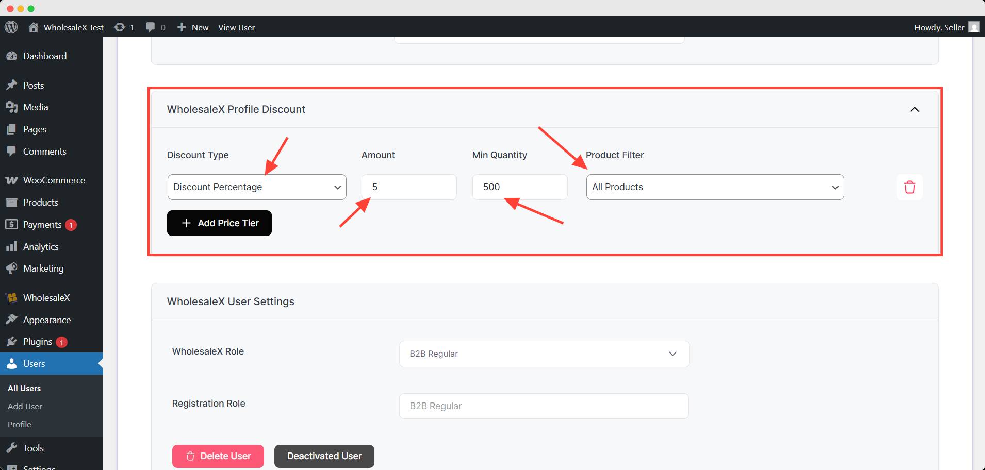The width and height of the screenshot is (985, 470).
Task: Click the WooCommerce logo icon
Action: click(x=12, y=180)
